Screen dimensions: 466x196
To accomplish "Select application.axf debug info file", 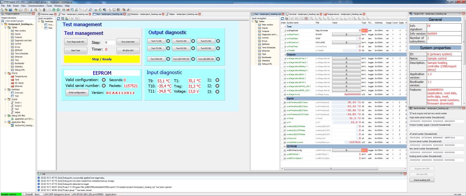I will (24, 119).
